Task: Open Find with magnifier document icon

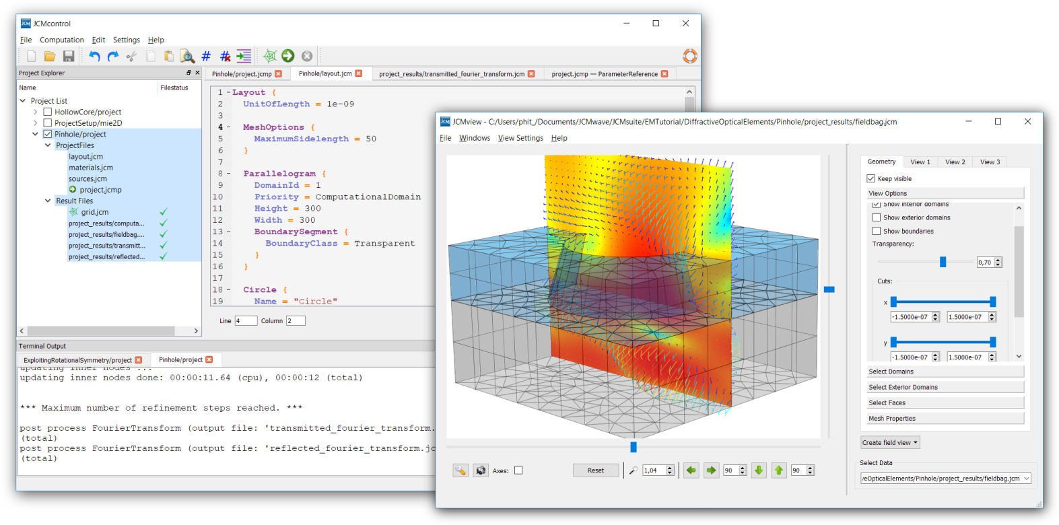Action: [188, 57]
